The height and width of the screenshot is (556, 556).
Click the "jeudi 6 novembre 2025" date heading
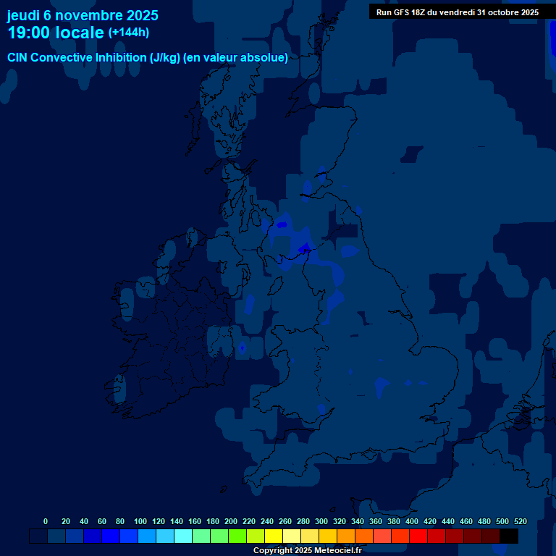(x=83, y=16)
